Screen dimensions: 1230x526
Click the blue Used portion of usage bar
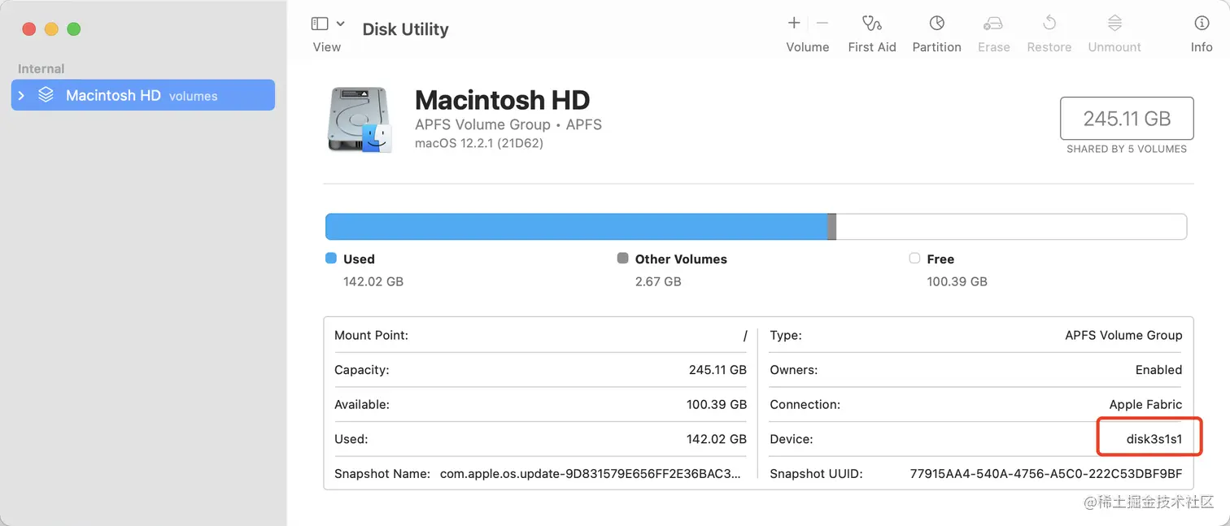click(x=576, y=227)
